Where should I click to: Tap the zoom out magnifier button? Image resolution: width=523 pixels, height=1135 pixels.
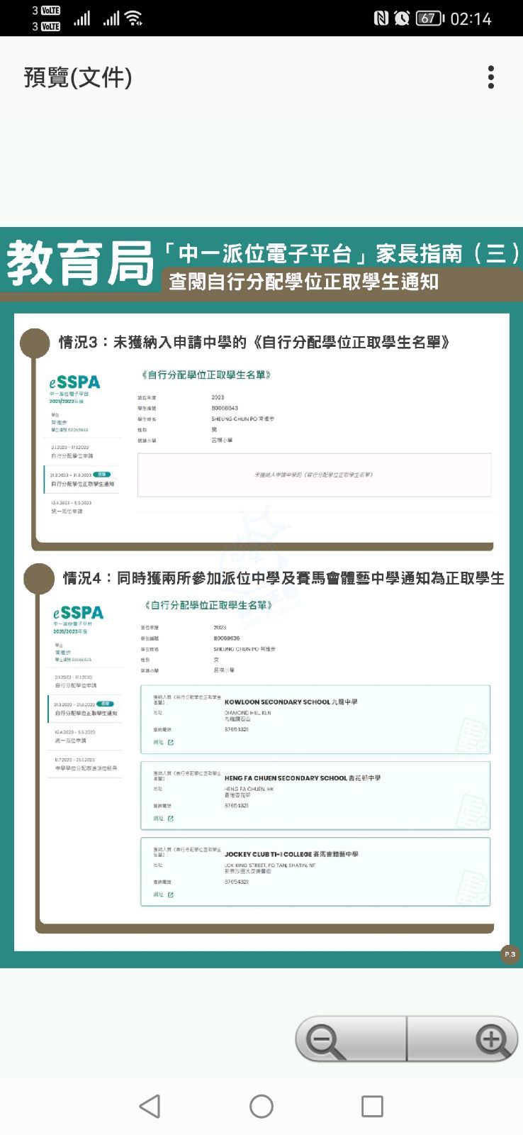tap(325, 1040)
